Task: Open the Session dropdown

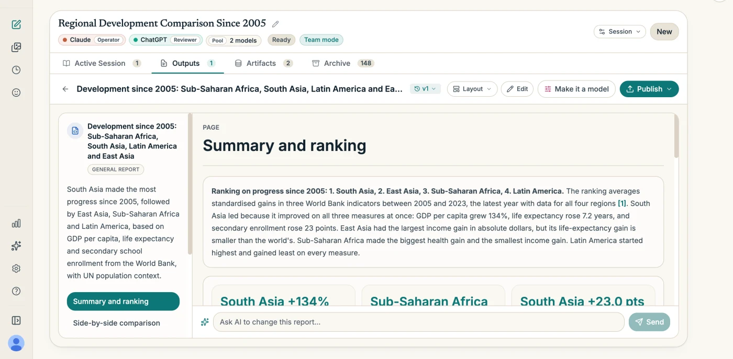Action: click(x=620, y=31)
